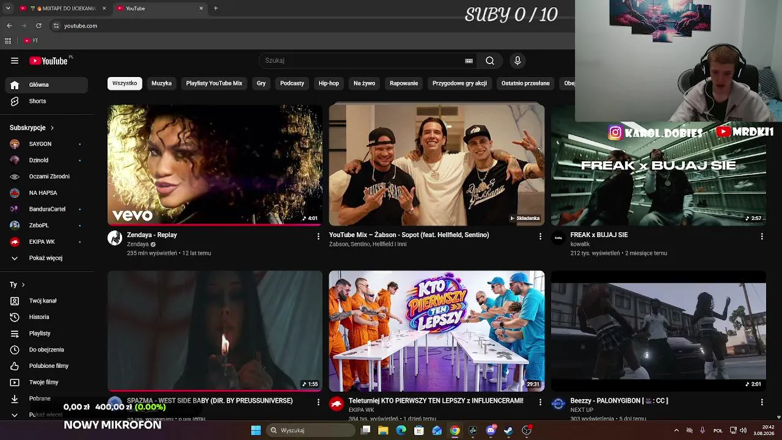Open the YT bookmark in bookmarks bar
782x440 pixels.
click(x=31, y=41)
